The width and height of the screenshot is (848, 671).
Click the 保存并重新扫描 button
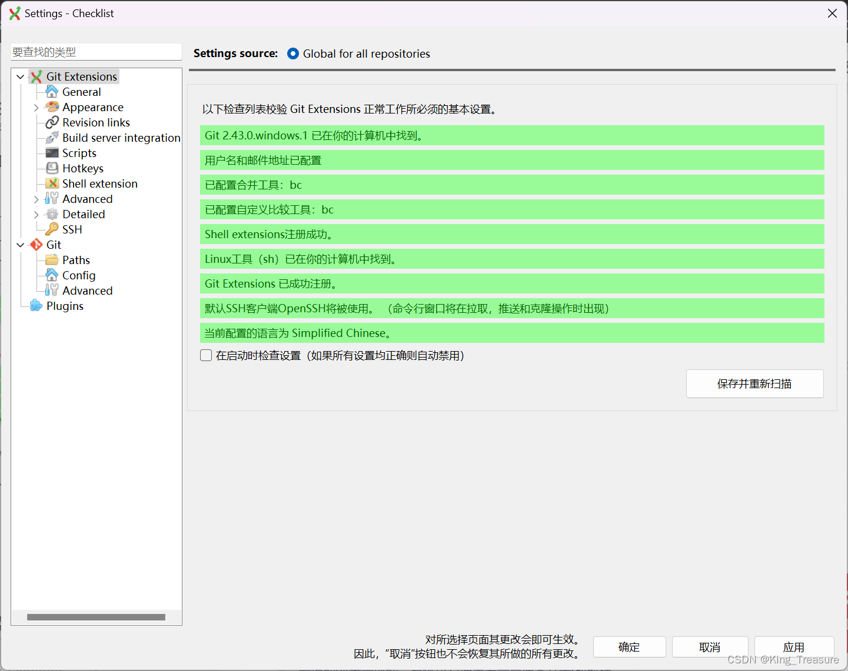pyautogui.click(x=754, y=383)
